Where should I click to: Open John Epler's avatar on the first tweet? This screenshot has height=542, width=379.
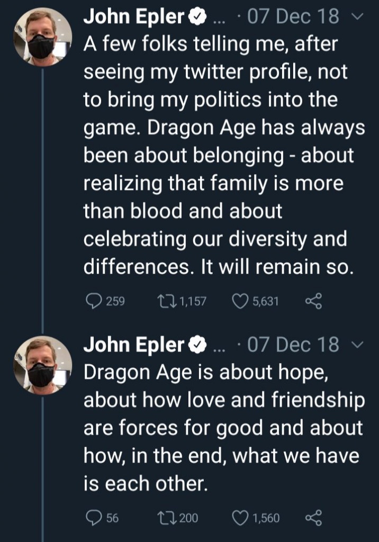coord(42,38)
